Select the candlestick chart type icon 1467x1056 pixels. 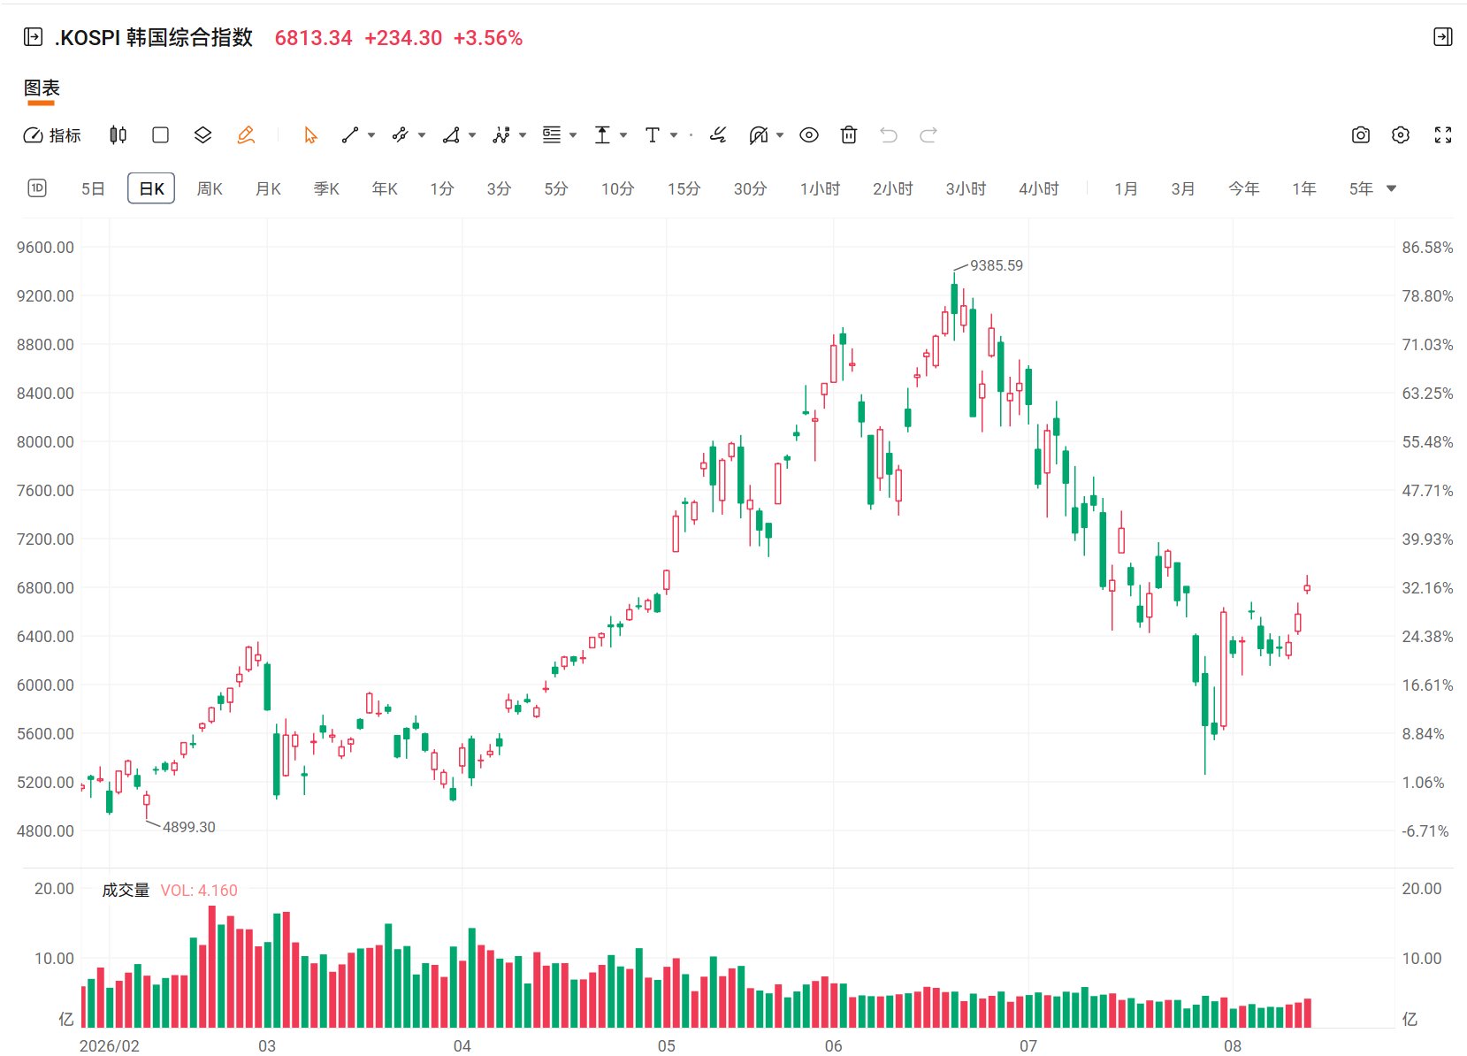click(x=118, y=135)
